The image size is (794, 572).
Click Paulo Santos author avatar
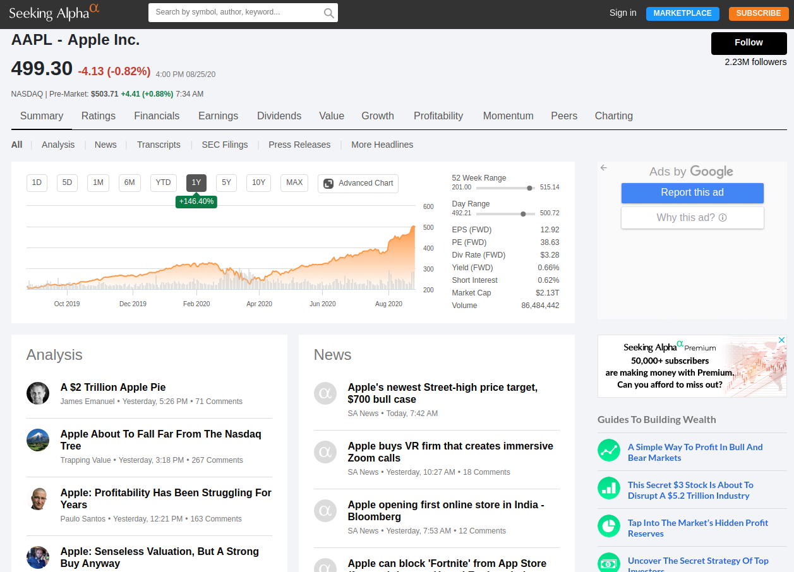pyautogui.click(x=38, y=498)
